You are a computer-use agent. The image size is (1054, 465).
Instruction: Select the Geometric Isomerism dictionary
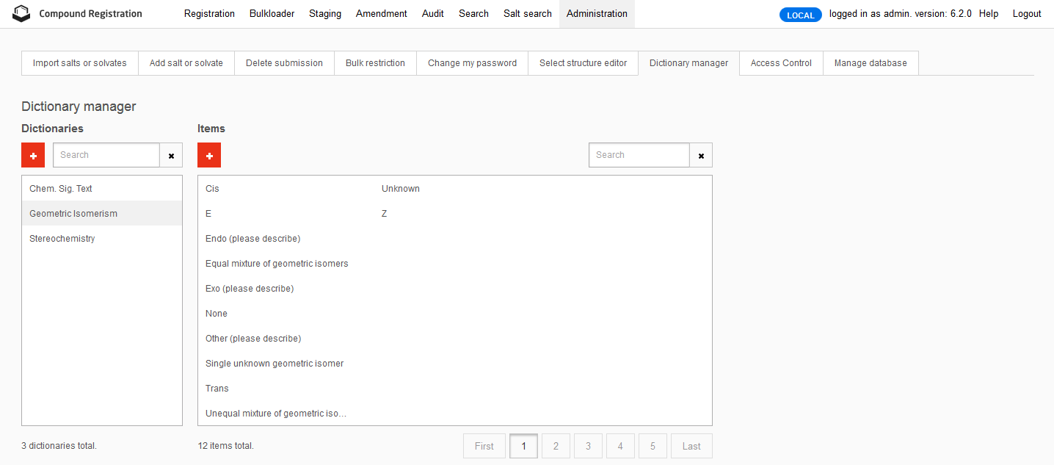tap(73, 213)
